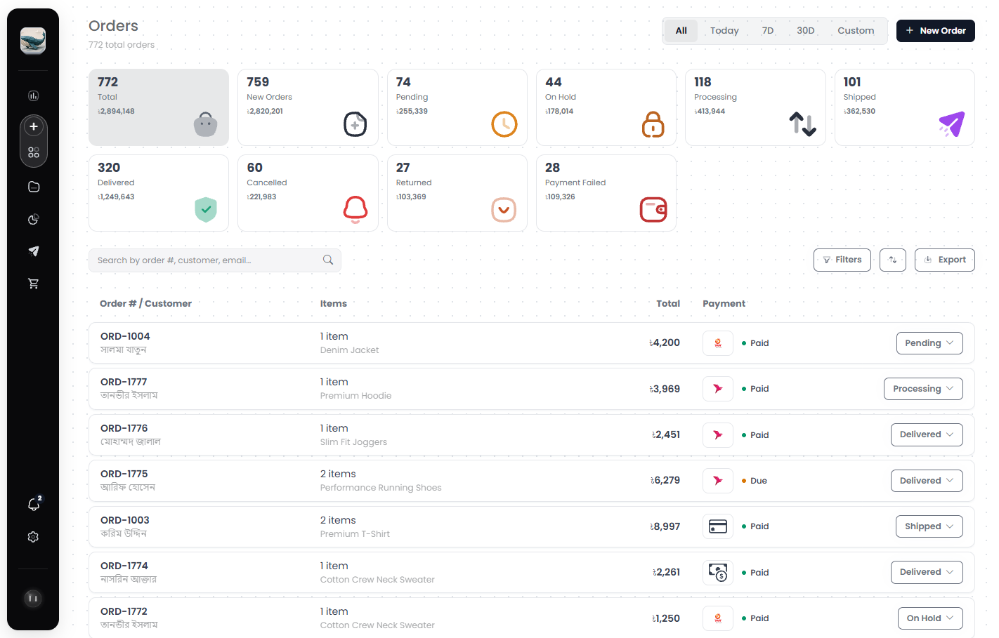Select the Payment Failed stat card

[606, 193]
